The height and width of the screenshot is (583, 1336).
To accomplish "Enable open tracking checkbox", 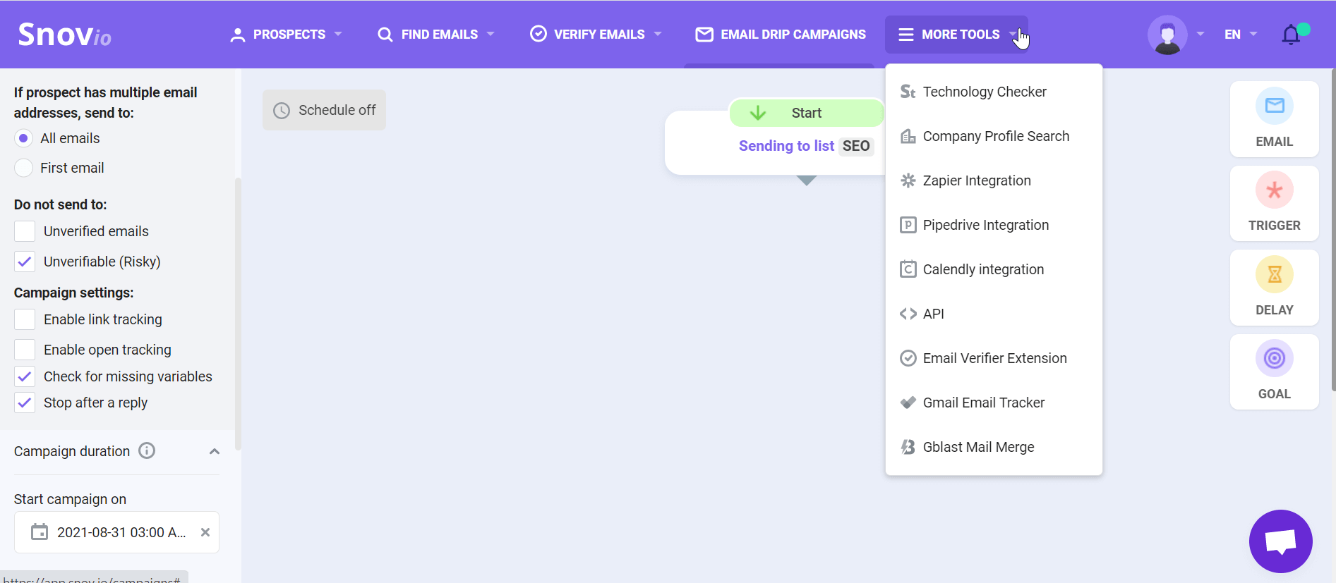I will (25, 350).
